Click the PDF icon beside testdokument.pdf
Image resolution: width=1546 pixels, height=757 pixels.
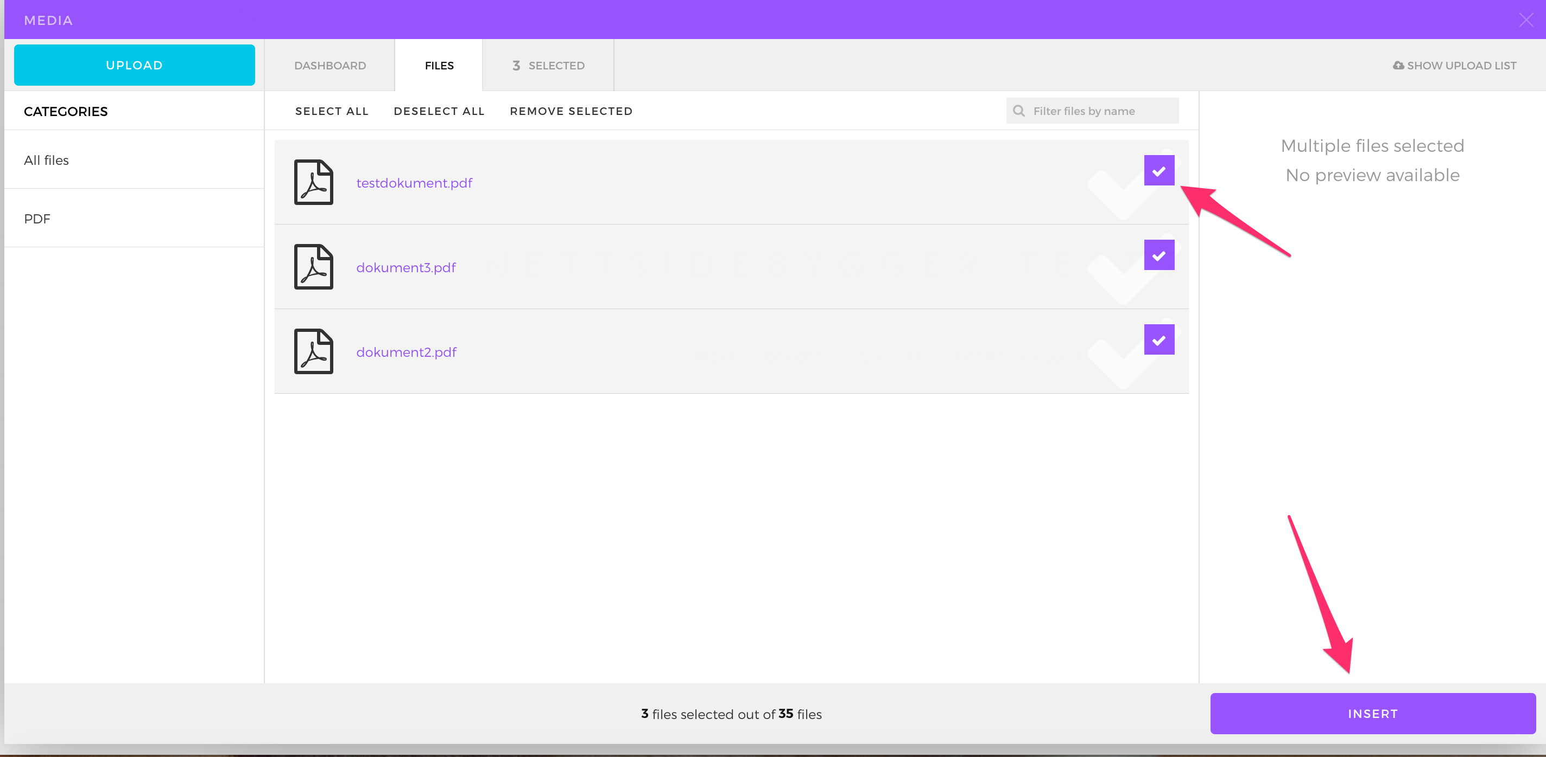[x=313, y=182]
